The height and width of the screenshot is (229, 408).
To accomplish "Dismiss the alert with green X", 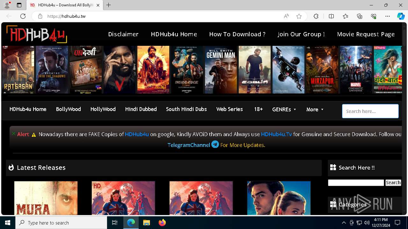I will point(13,134).
